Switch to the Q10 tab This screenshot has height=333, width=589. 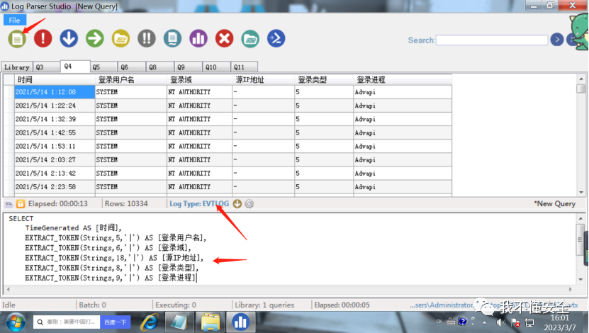click(216, 67)
